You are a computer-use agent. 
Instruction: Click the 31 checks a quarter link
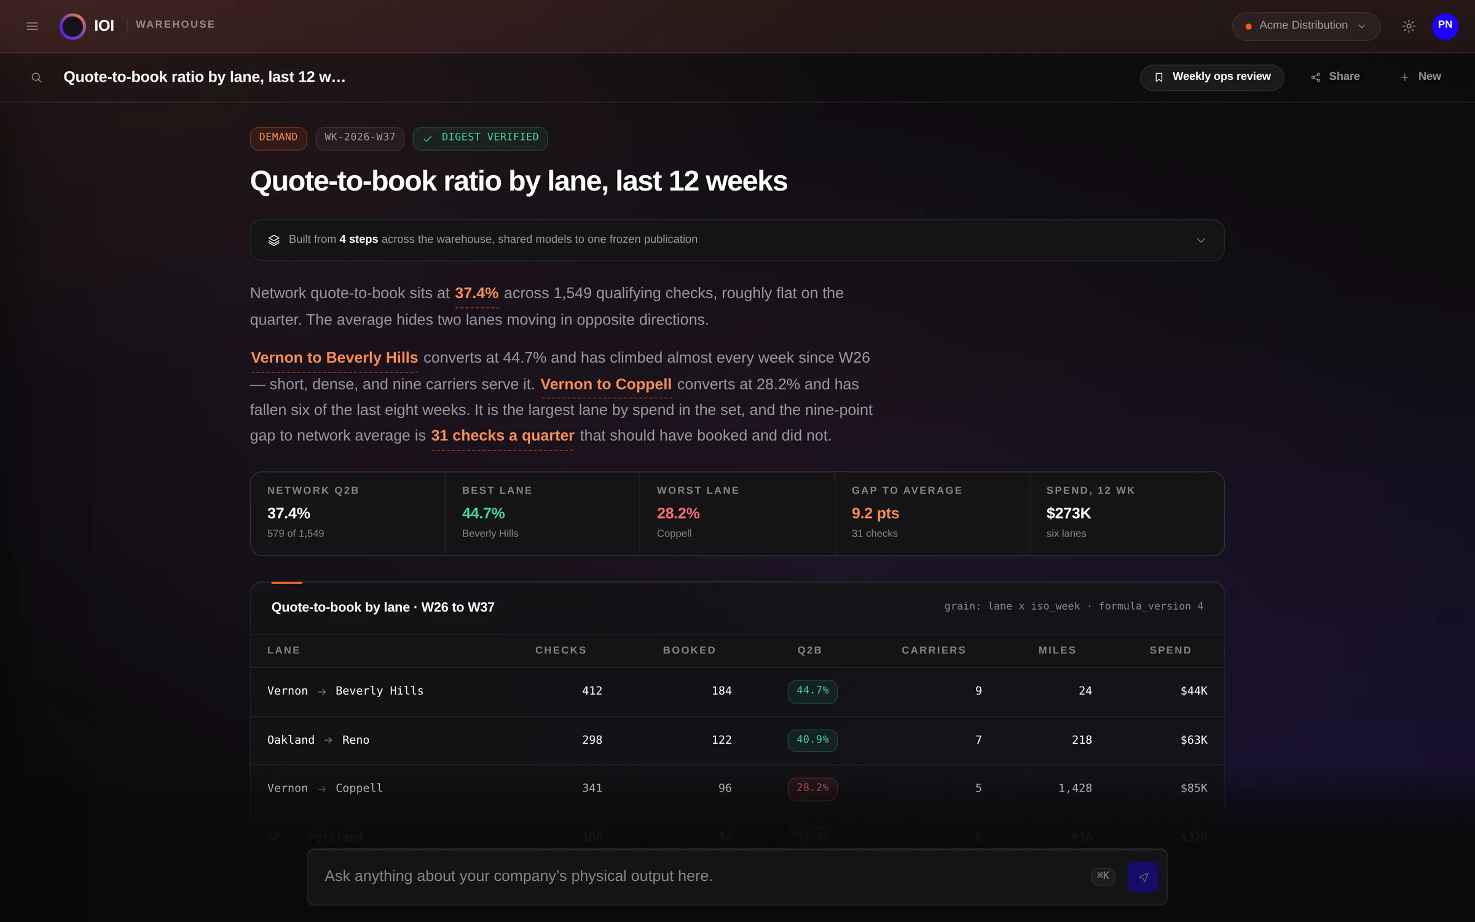click(x=503, y=436)
